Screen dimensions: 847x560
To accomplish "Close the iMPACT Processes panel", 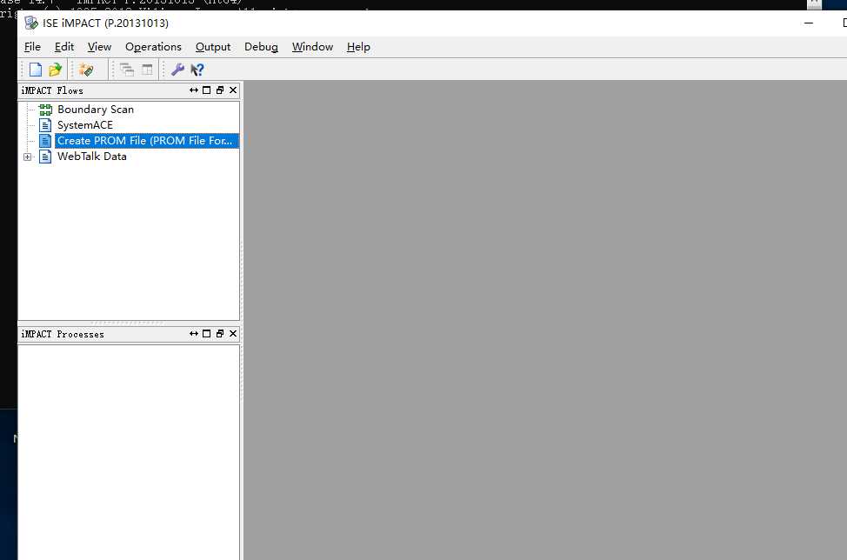I will pyautogui.click(x=233, y=334).
